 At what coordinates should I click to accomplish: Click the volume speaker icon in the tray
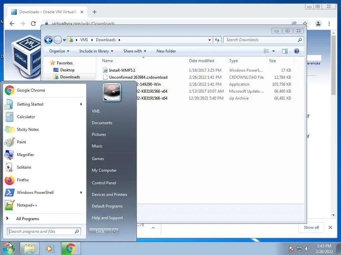[x=307, y=249]
